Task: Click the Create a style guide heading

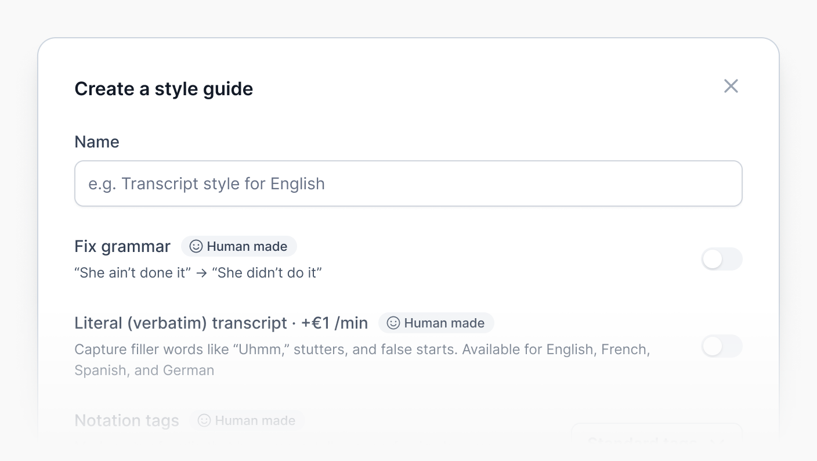Action: 164,89
